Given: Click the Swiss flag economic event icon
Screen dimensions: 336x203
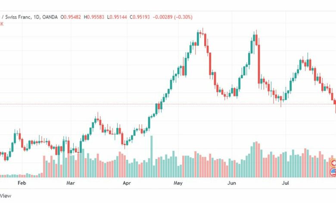Looking at the screenshot, I should (x=334, y=163).
